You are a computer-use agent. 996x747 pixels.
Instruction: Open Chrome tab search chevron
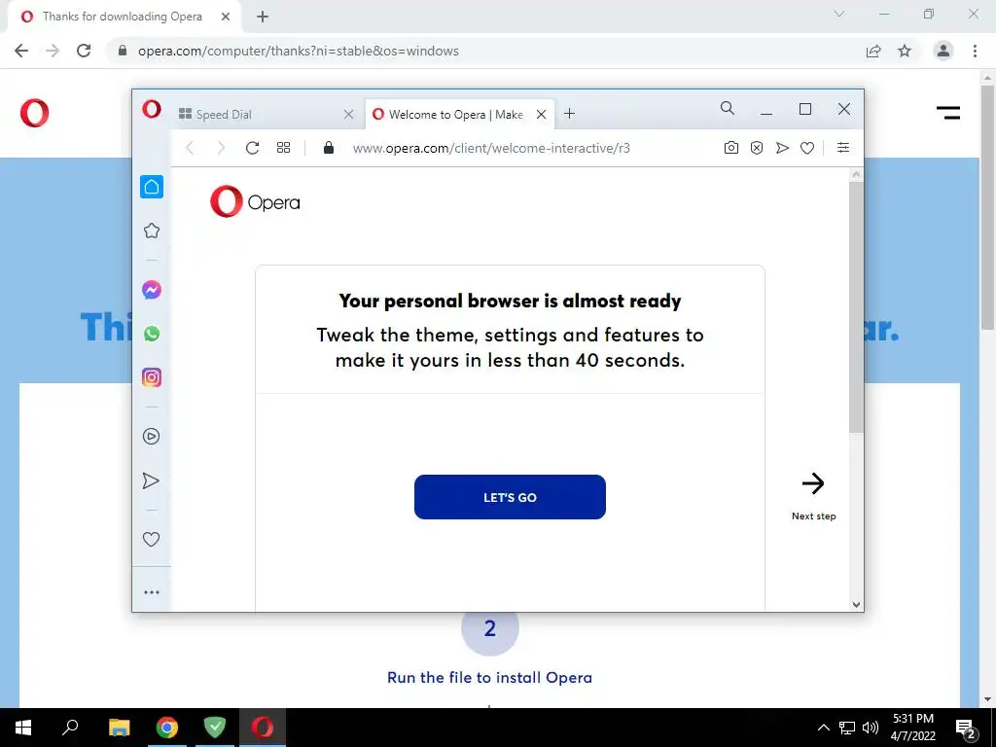[839, 14]
